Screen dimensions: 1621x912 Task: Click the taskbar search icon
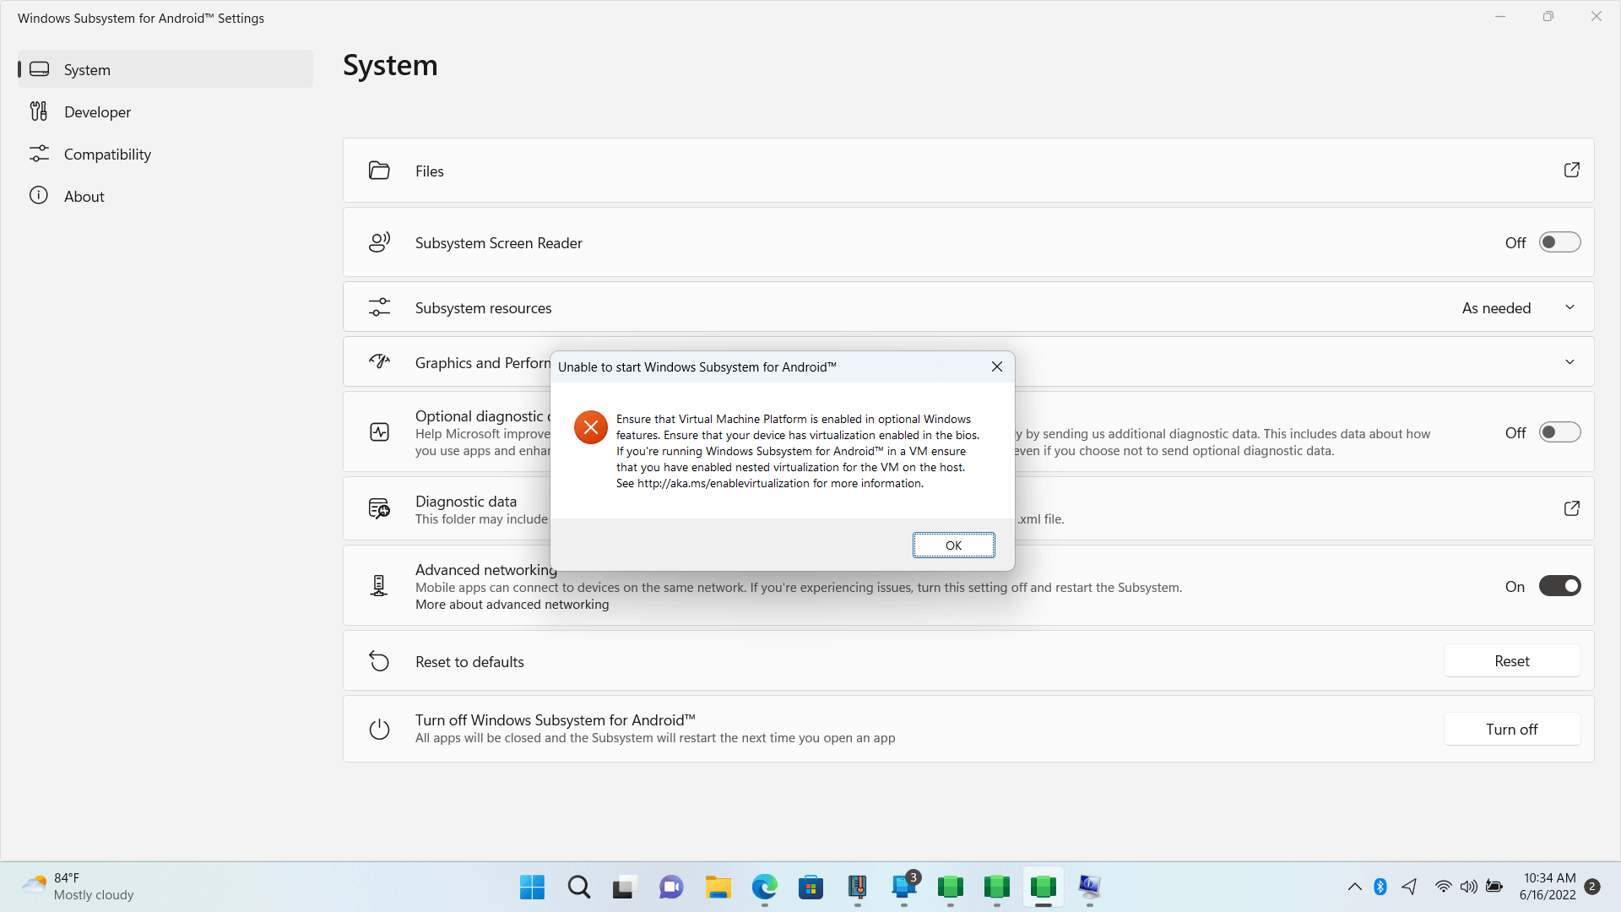point(581,887)
